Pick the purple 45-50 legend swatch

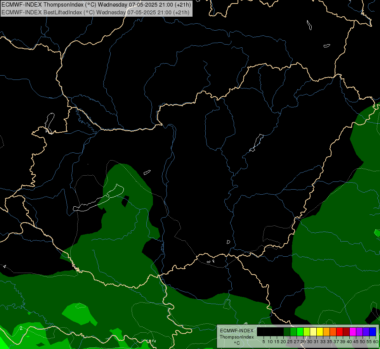(x=359, y=332)
